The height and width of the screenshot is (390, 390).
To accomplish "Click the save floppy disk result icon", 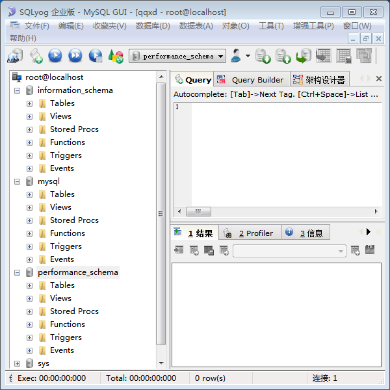I will [370, 250].
